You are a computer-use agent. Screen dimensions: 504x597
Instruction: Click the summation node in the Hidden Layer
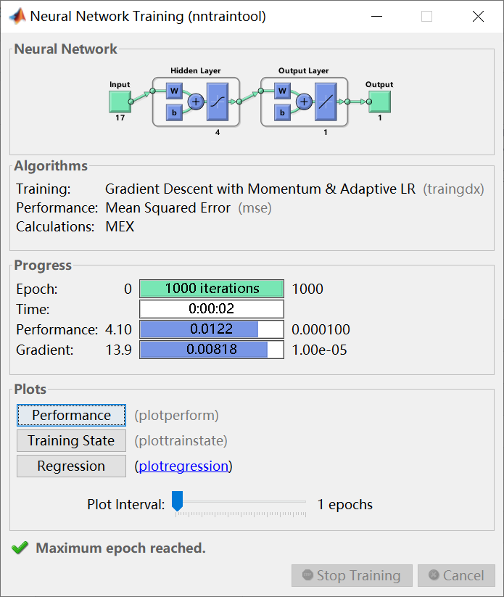194,102
